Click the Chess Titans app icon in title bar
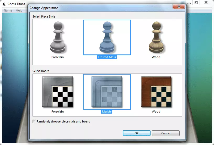Viewport: 214px width, 145px height. [x=4, y=4]
